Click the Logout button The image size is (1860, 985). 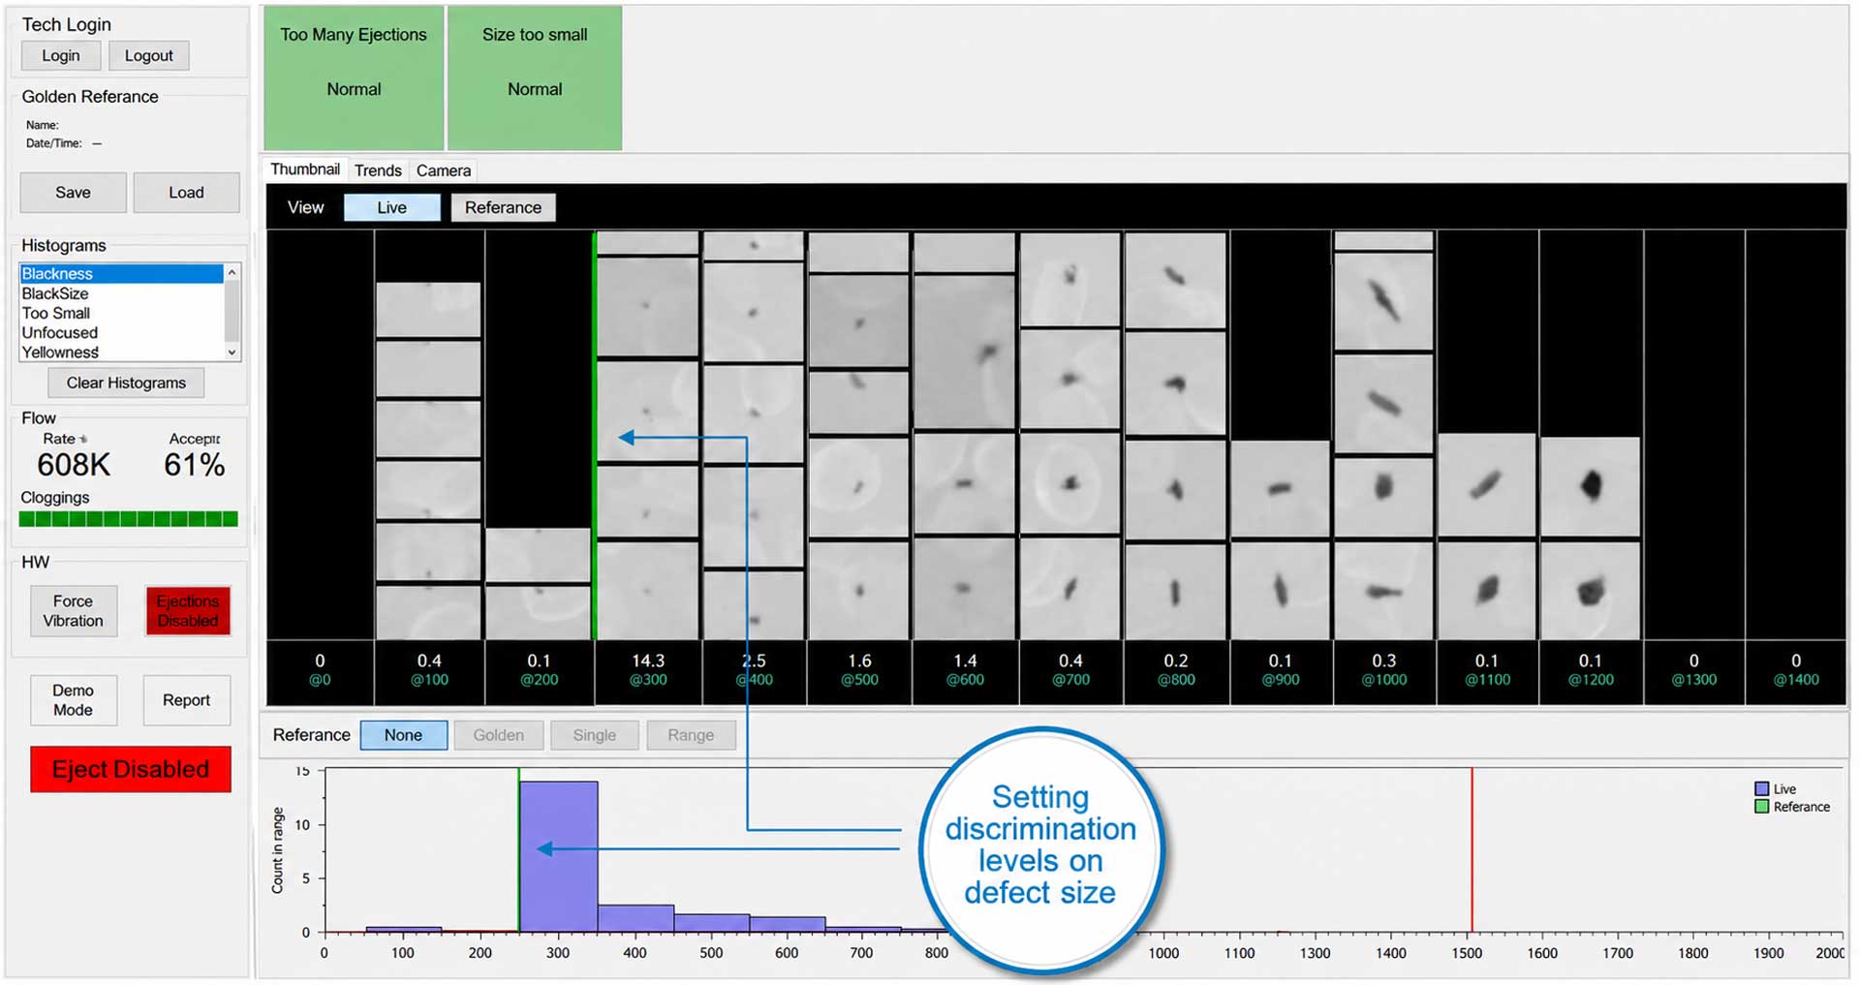click(x=148, y=56)
